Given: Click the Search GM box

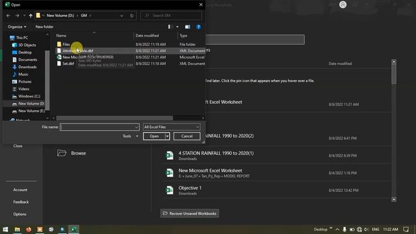Looking at the screenshot, I should pyautogui.click(x=171, y=16).
